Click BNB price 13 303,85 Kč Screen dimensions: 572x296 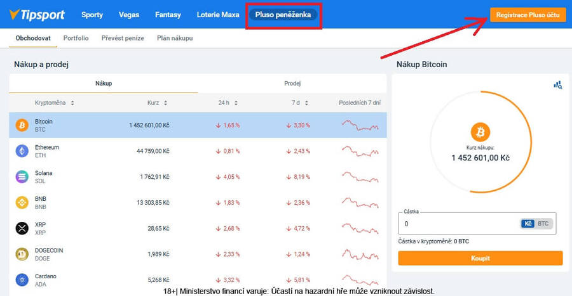(153, 203)
